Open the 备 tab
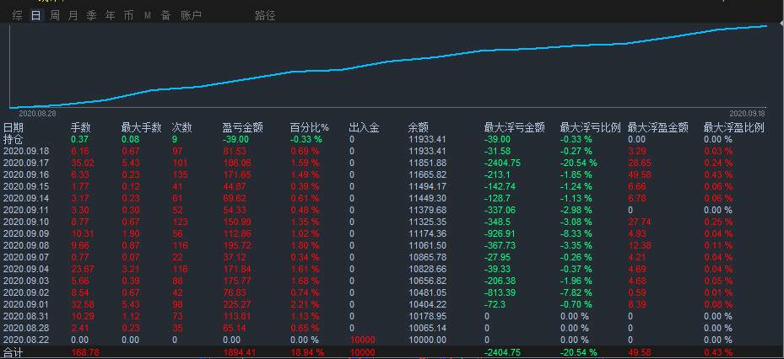Viewport: 784px width, 359px height. click(166, 15)
